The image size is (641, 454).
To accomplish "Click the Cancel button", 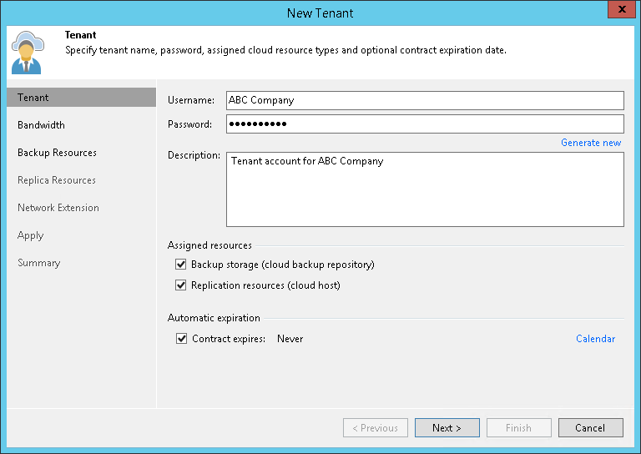I will [x=590, y=428].
